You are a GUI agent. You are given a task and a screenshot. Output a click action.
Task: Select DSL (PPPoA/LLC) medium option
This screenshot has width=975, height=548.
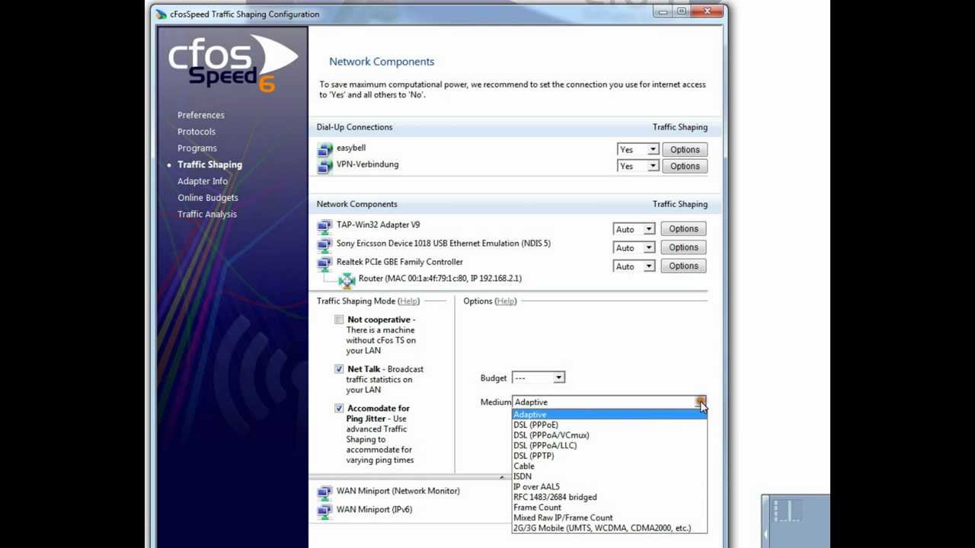(x=609, y=445)
